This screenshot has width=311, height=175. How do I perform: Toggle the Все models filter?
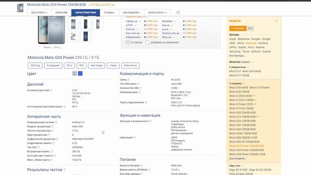[250, 28]
